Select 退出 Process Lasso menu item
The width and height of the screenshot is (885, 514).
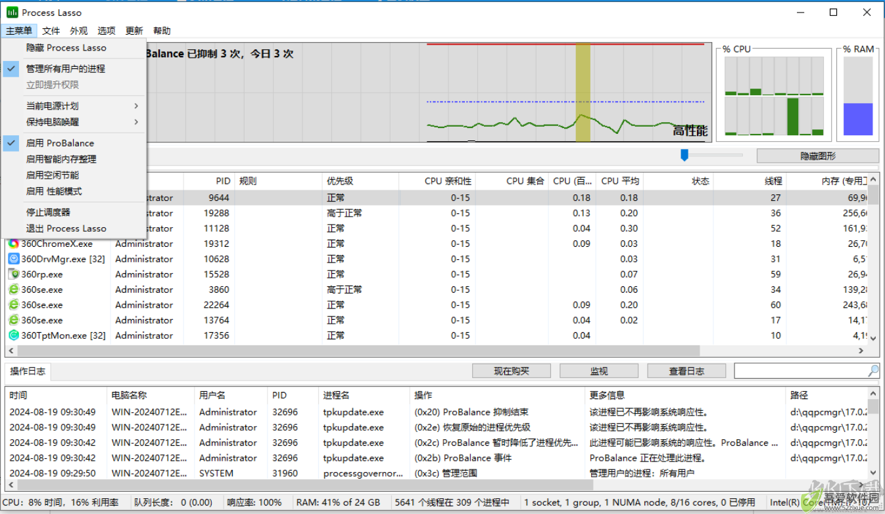pyautogui.click(x=74, y=228)
